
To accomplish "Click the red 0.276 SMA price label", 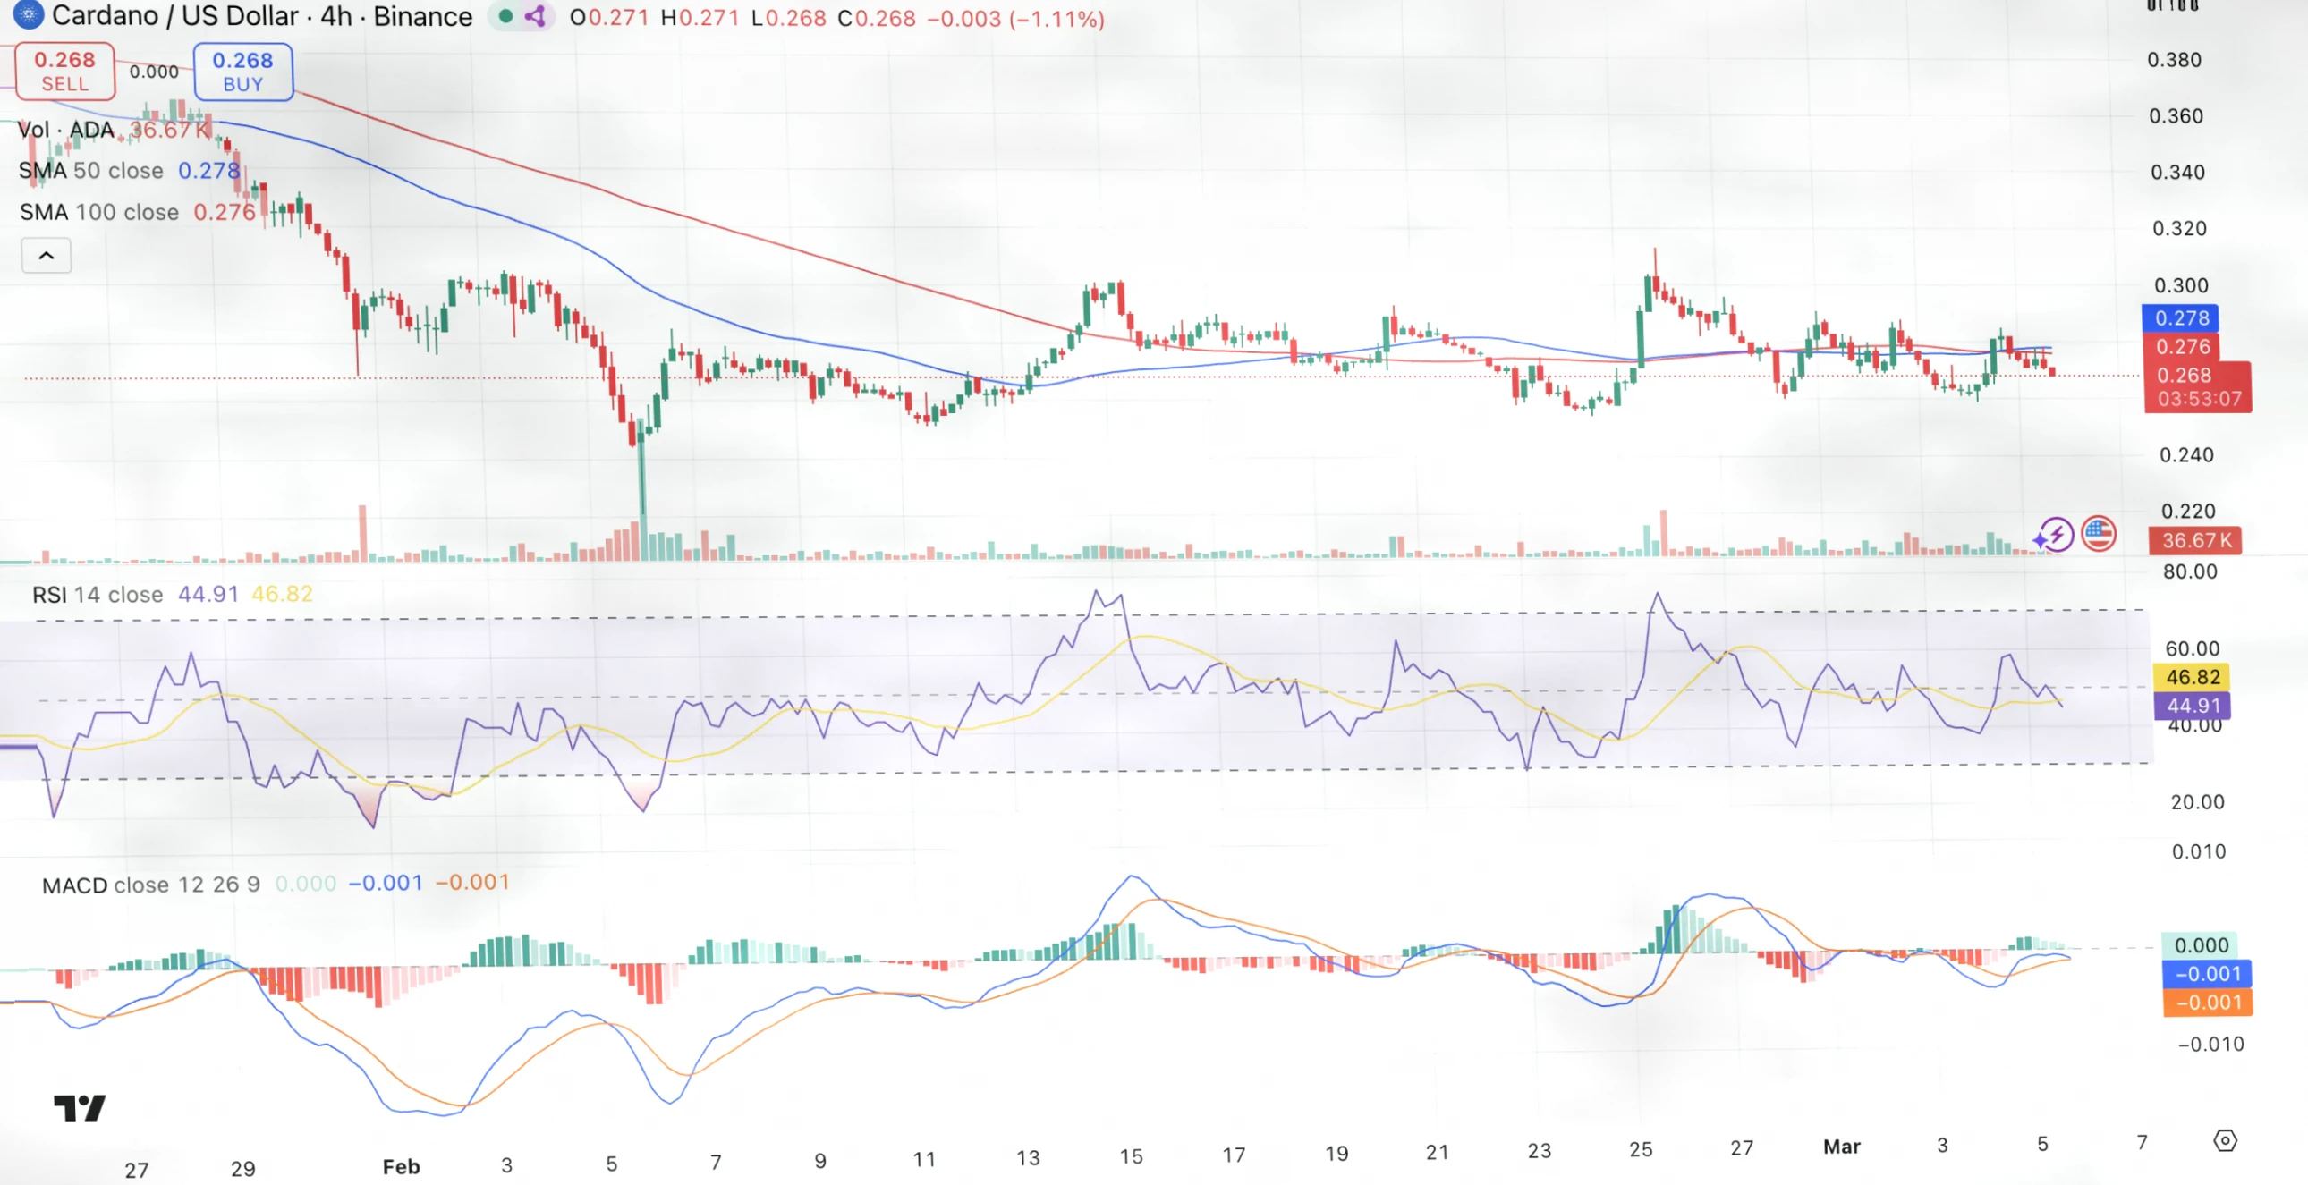I will pyautogui.click(x=2183, y=347).
